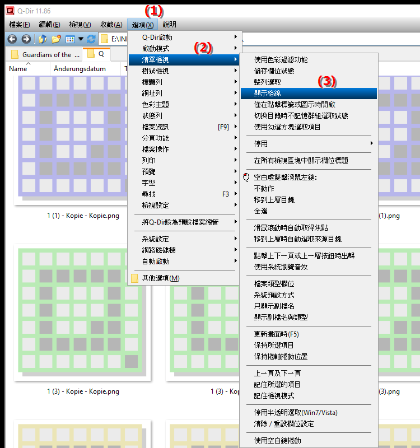Select the 移到上層目錄 option
The height and width of the screenshot is (448, 420).
pos(309,200)
